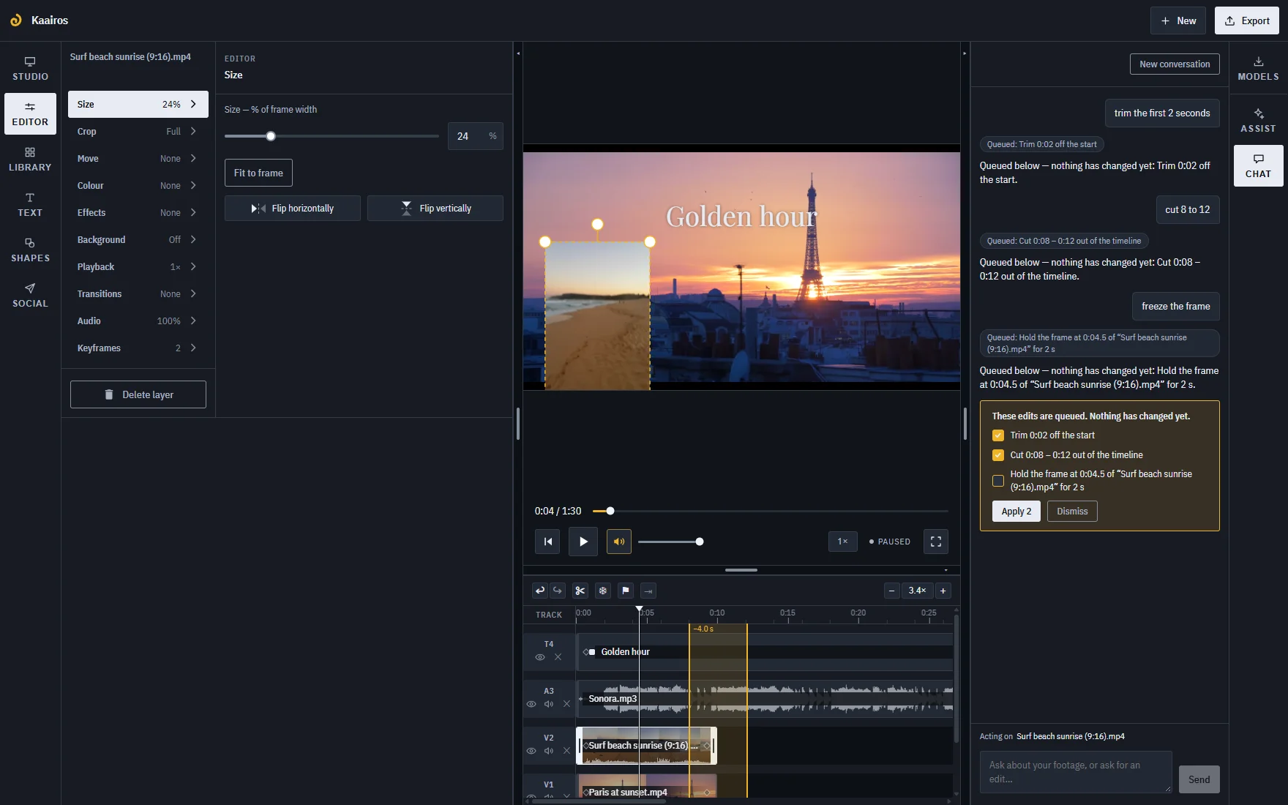Screen dimensions: 1288x805
Task: Expand the Effects property row
Action: tap(138, 213)
